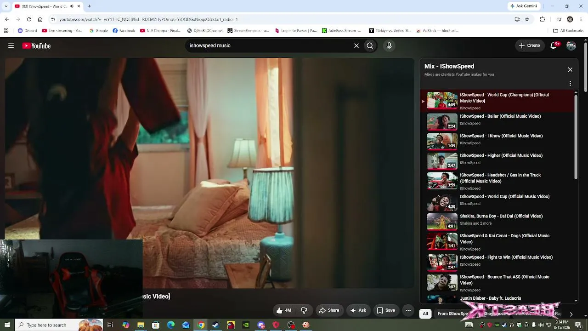Viewport: 588px width, 331px height.
Task: Open 'IShowSpeed - Fight to Win (Official Music Video)'
Action: coord(506,257)
